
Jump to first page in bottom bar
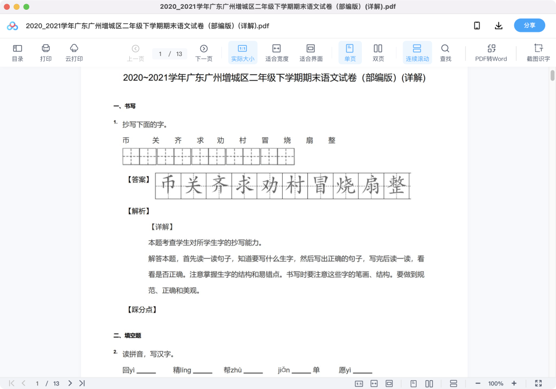(12, 383)
